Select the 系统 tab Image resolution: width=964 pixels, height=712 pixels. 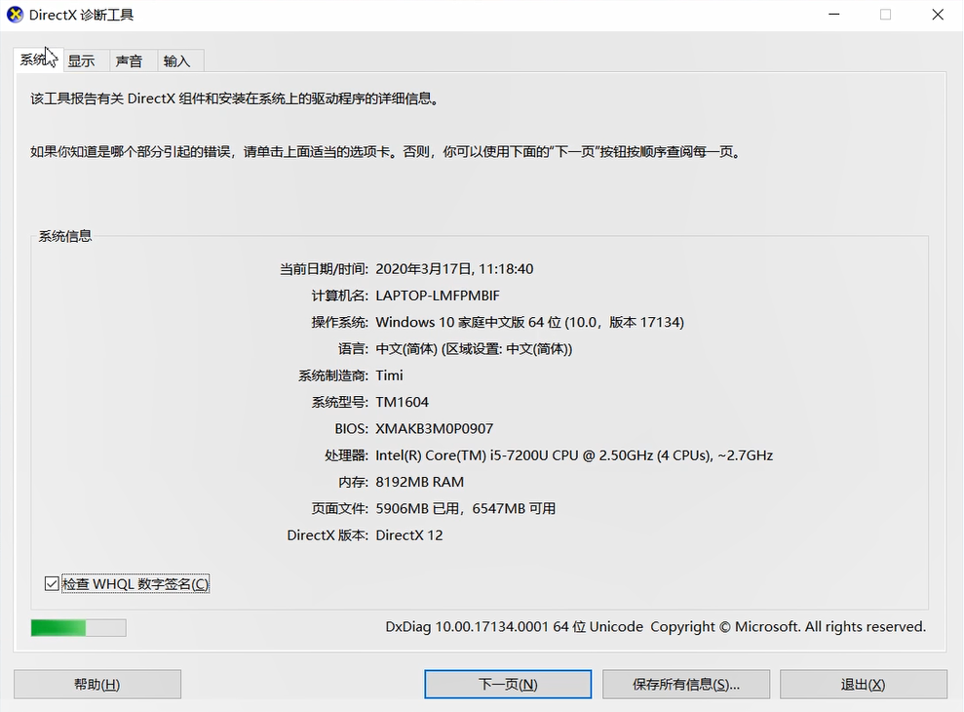32,59
